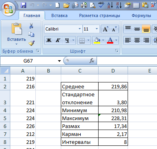Click the quick print printer icon
This screenshot has width=157, height=149.
pyautogui.click(x=84, y=5)
